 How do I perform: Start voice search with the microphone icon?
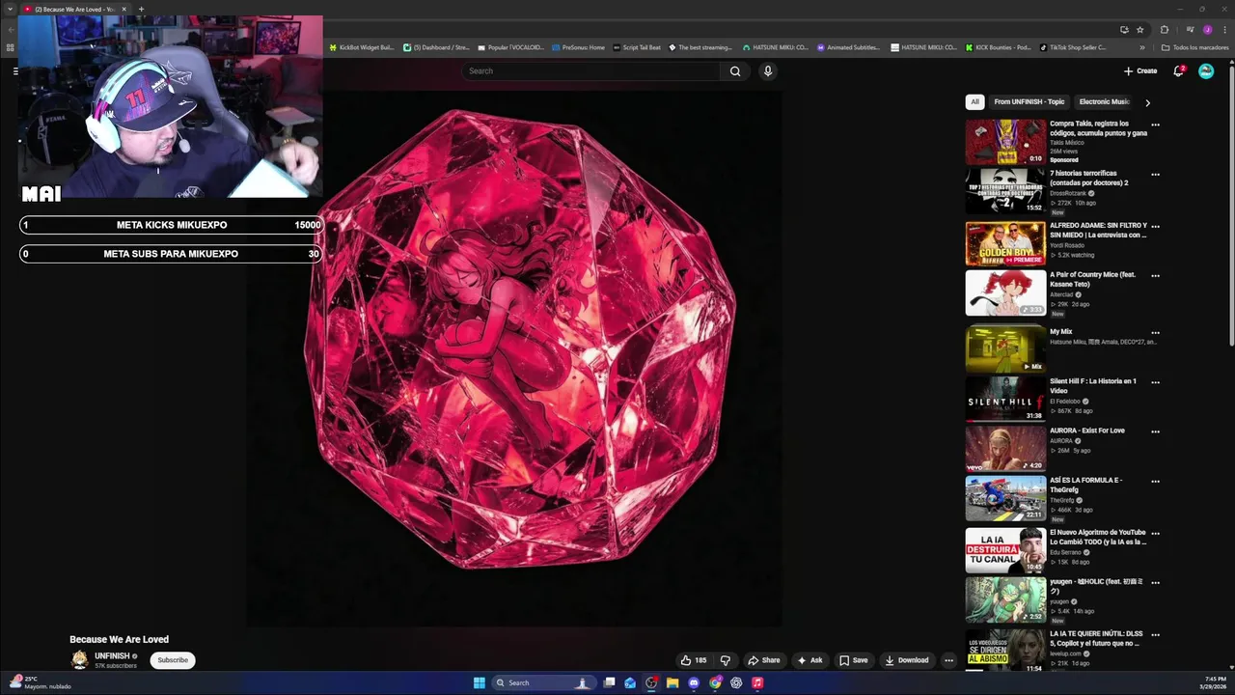(x=768, y=70)
